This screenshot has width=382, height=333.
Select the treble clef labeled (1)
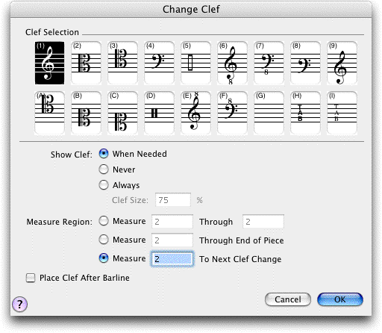[x=49, y=63]
